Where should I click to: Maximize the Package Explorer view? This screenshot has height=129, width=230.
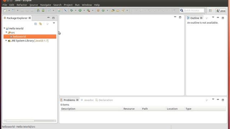(54, 18)
